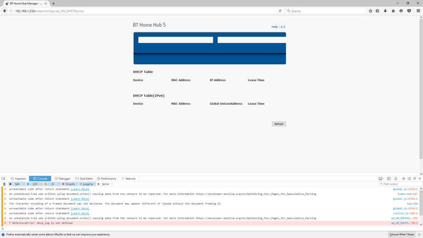Switch to the Inspector tab
This screenshot has height=238, width=423.
tap(18, 179)
